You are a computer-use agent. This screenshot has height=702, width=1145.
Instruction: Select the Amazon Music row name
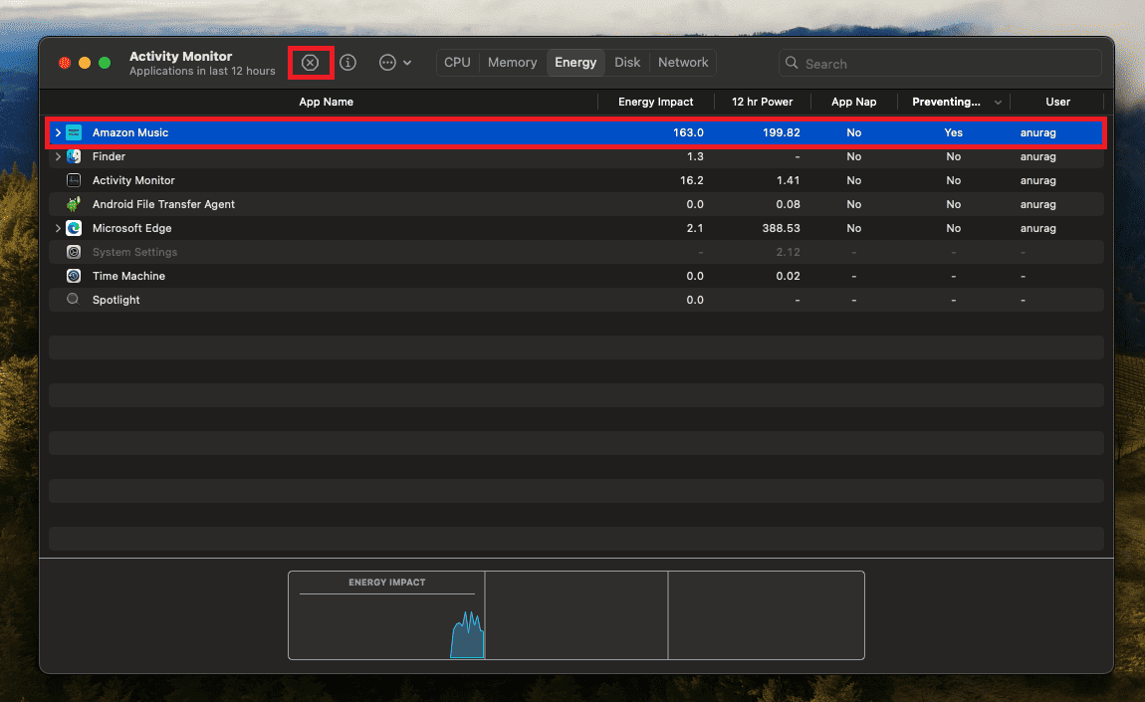pos(130,133)
